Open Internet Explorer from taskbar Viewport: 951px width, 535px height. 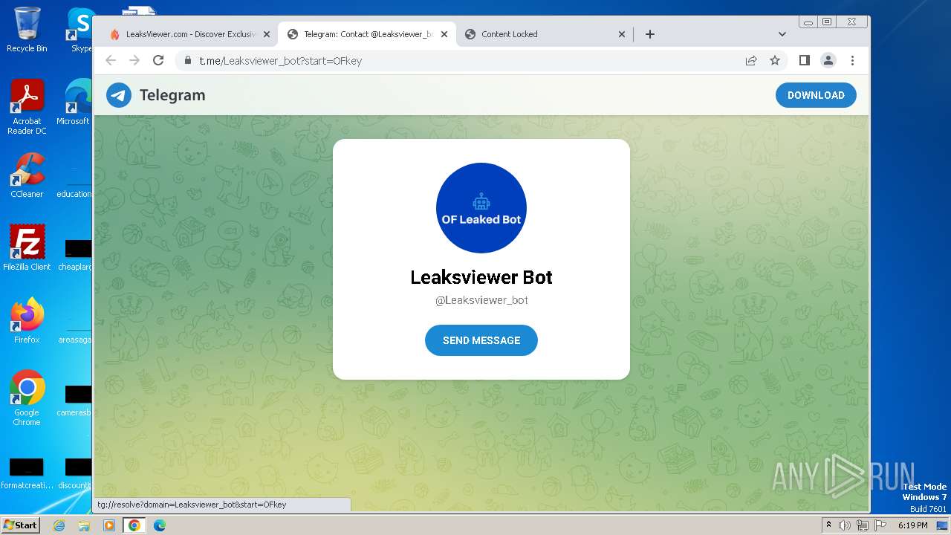[59, 525]
